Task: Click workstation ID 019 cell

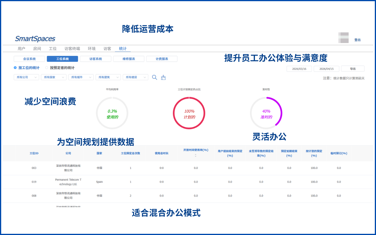Action: [x=34, y=182]
